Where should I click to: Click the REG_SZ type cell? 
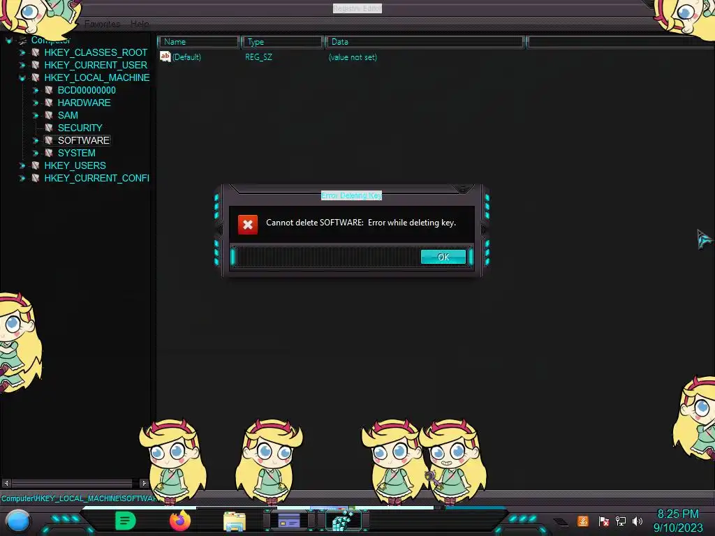pos(258,57)
